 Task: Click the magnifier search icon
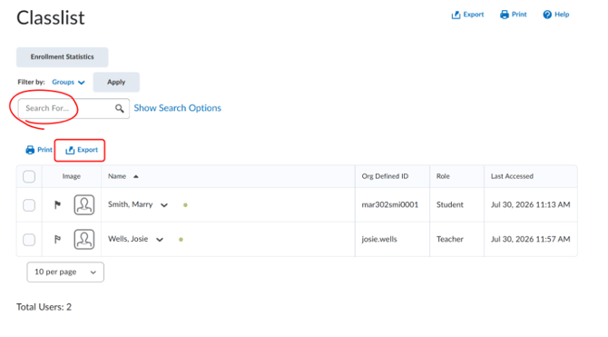point(120,108)
